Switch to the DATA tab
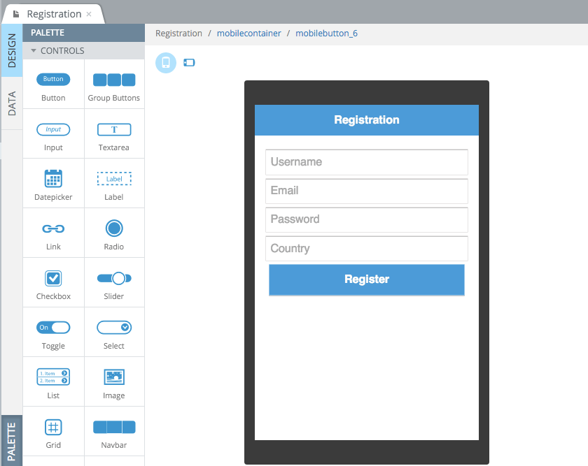Image resolution: width=588 pixels, height=466 pixels. click(x=12, y=103)
